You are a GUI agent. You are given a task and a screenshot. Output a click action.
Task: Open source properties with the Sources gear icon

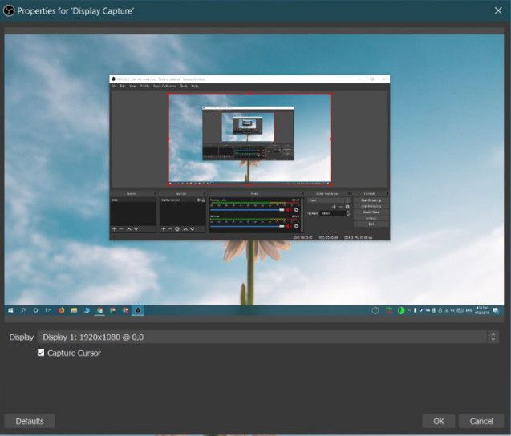(177, 229)
